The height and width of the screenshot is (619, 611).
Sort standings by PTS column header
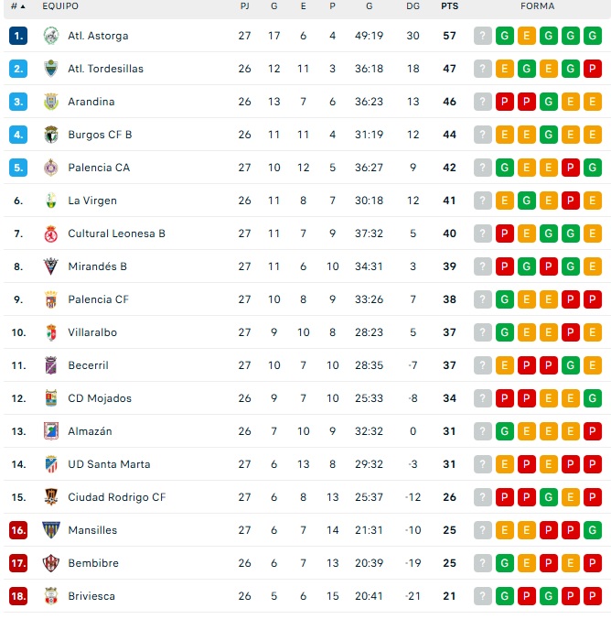click(x=449, y=6)
